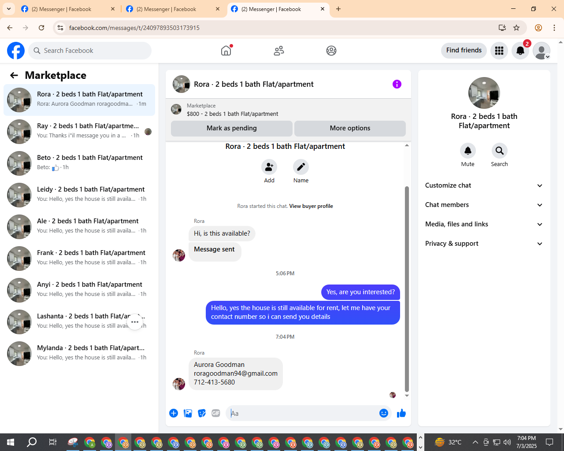
Task: Expand Privacy & support section
Action: pos(484,244)
